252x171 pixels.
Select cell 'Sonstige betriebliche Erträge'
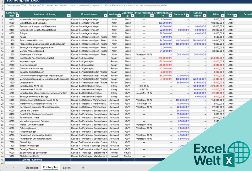pos(45,97)
